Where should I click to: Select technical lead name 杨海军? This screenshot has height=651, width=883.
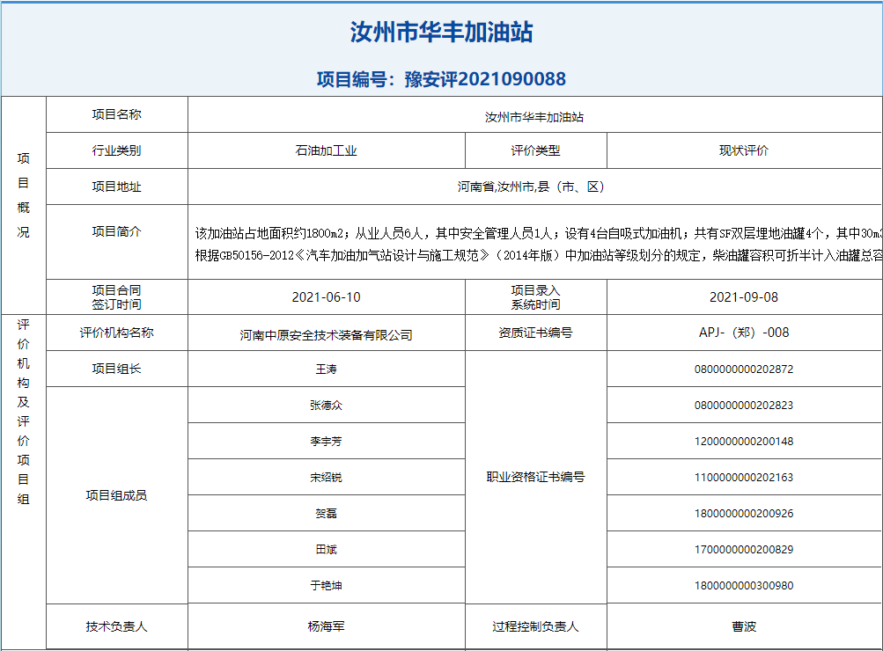click(326, 626)
